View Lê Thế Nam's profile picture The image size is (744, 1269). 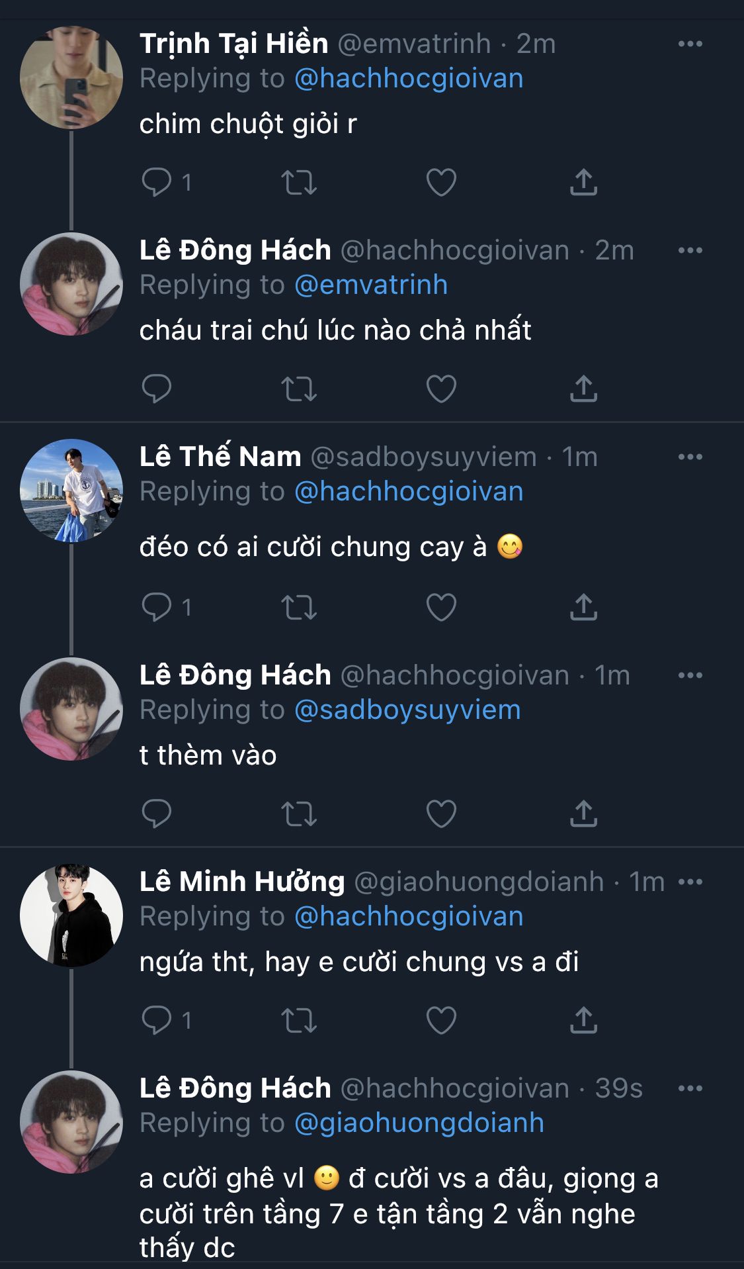(71, 491)
